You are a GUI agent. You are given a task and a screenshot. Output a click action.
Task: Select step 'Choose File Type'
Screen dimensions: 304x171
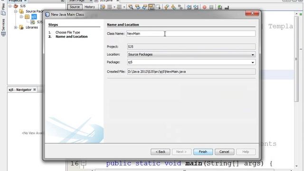click(67, 32)
